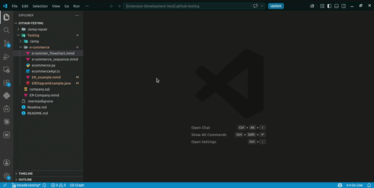The height and width of the screenshot is (188, 374).
Task: Open the notifications bell icon
Action: (369, 185)
